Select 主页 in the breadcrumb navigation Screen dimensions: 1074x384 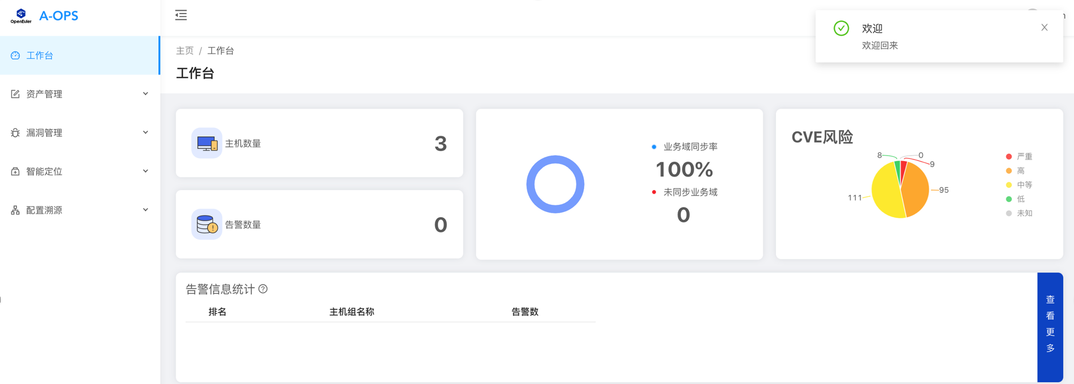pos(185,50)
